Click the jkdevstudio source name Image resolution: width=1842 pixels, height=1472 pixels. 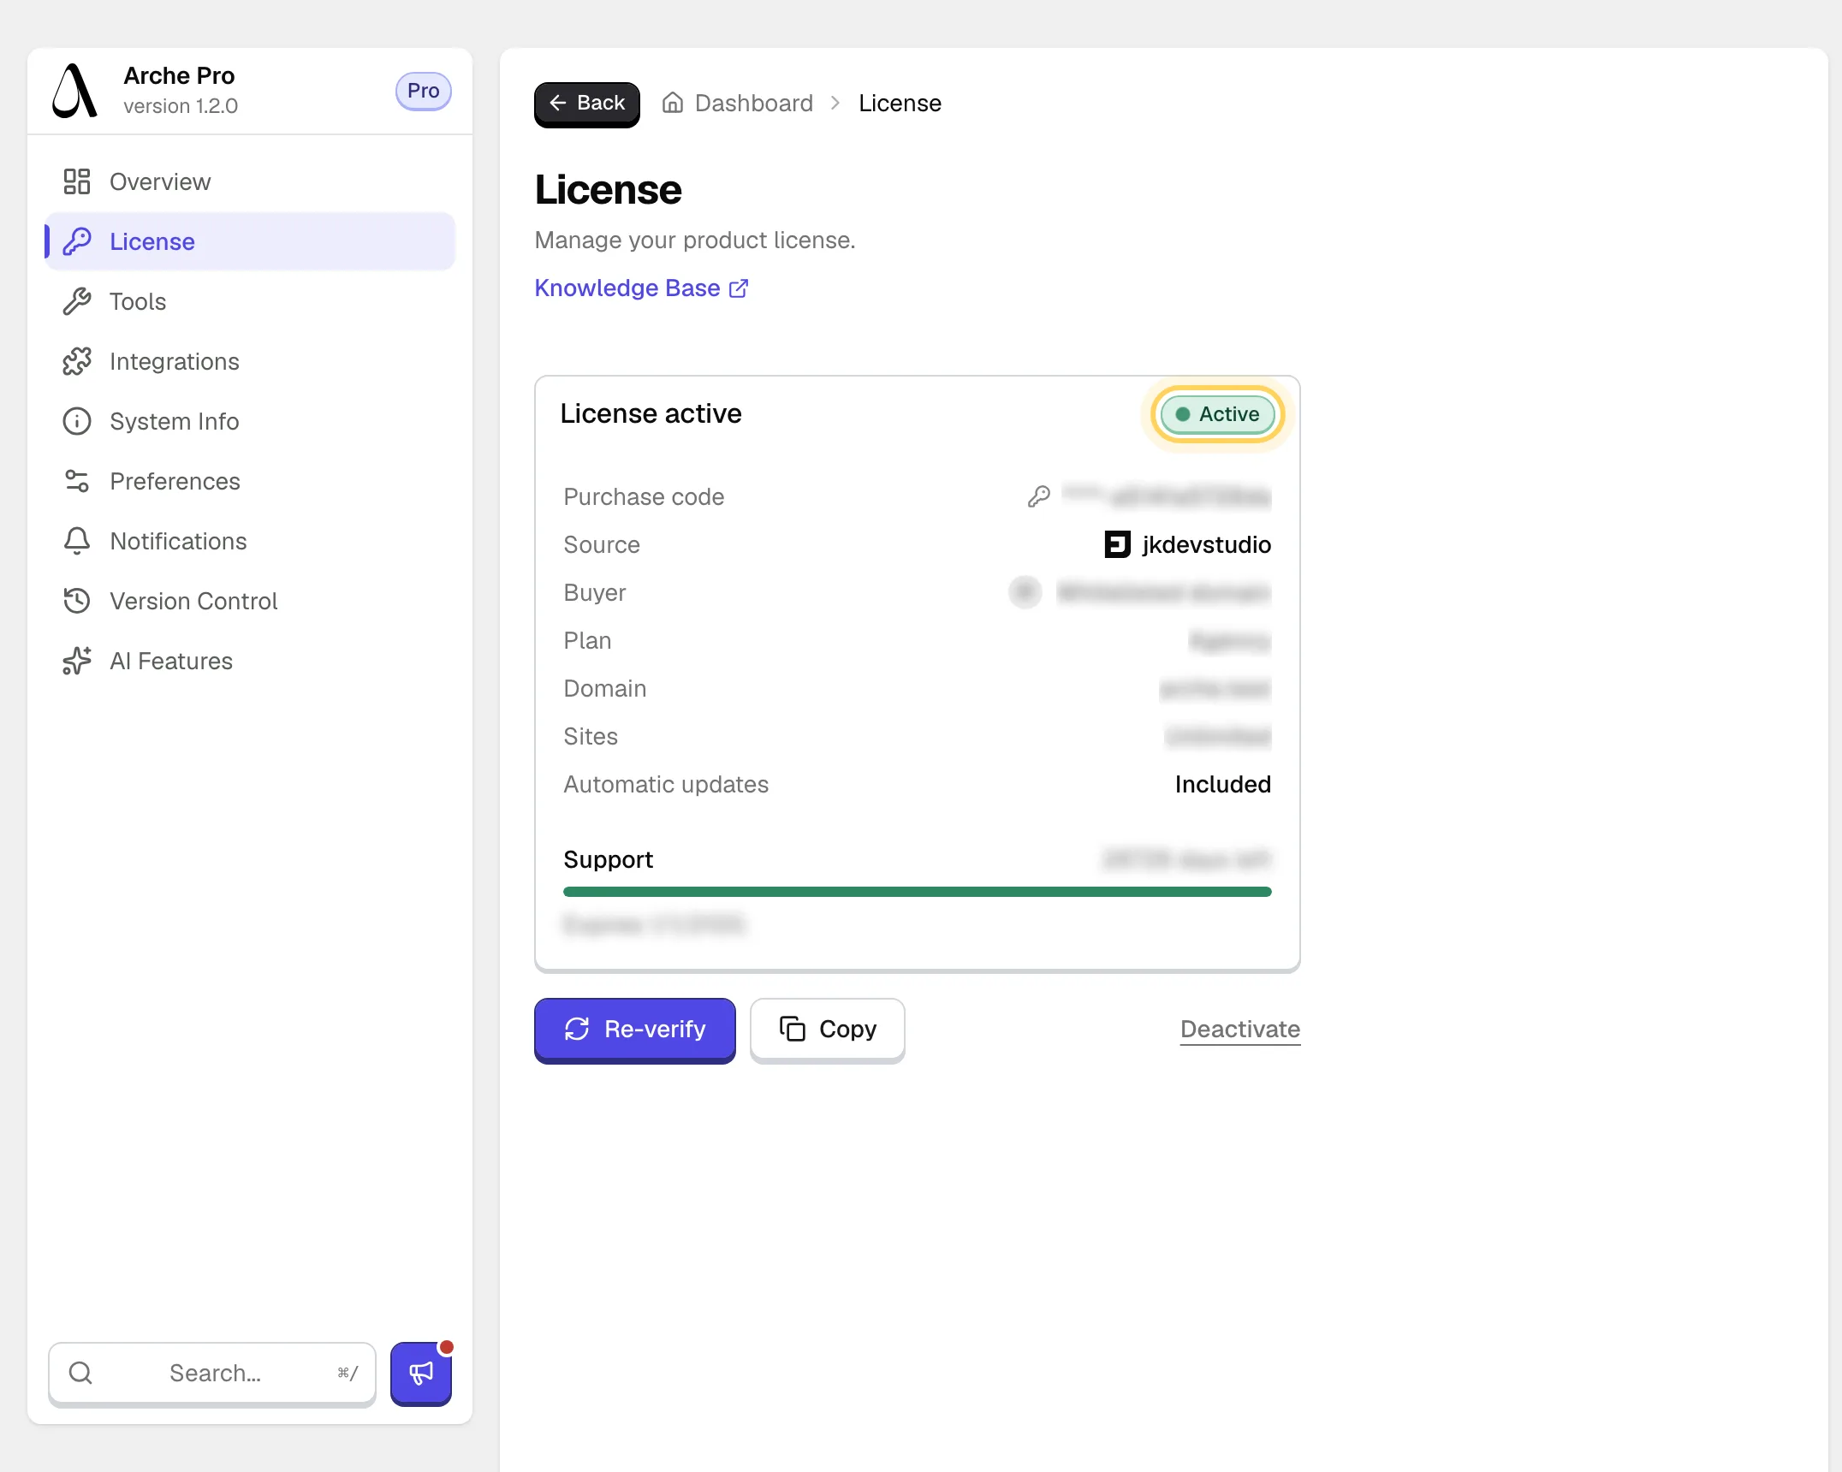1206,545
